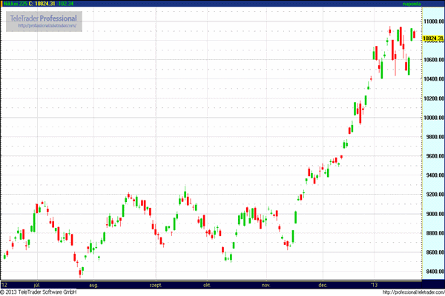The width and height of the screenshot is (445, 296).
Task: Select the 'dec.' month on time axis
Action: [323, 284]
